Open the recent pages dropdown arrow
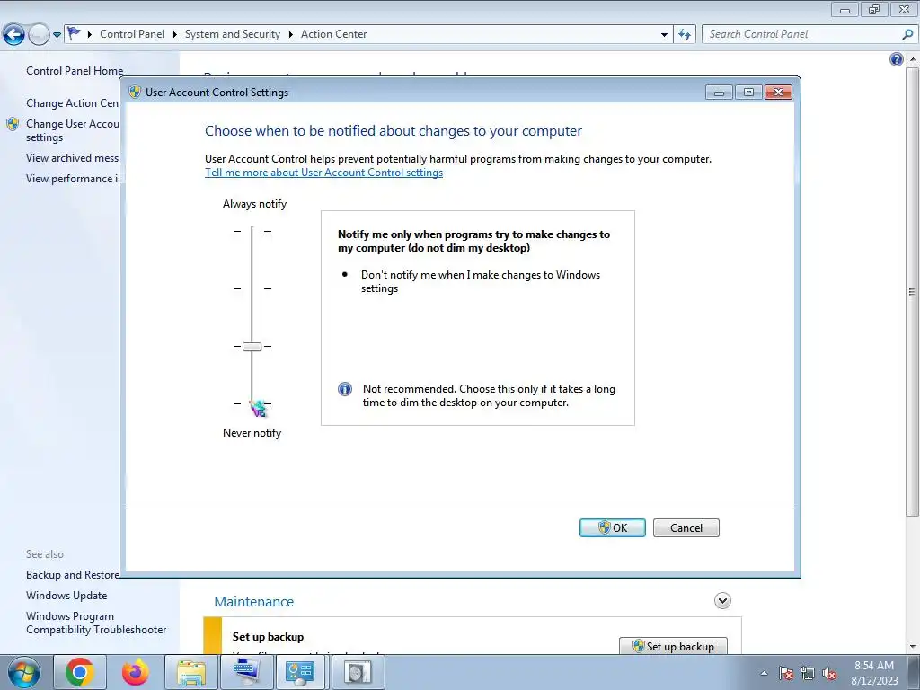This screenshot has height=690, width=920. click(57, 35)
